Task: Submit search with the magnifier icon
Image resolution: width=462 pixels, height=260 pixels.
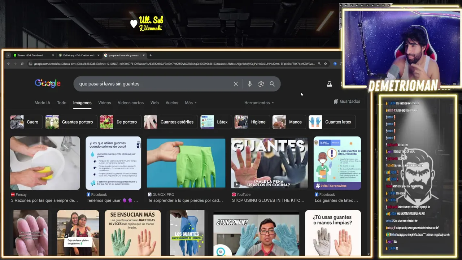Action: pyautogui.click(x=272, y=84)
